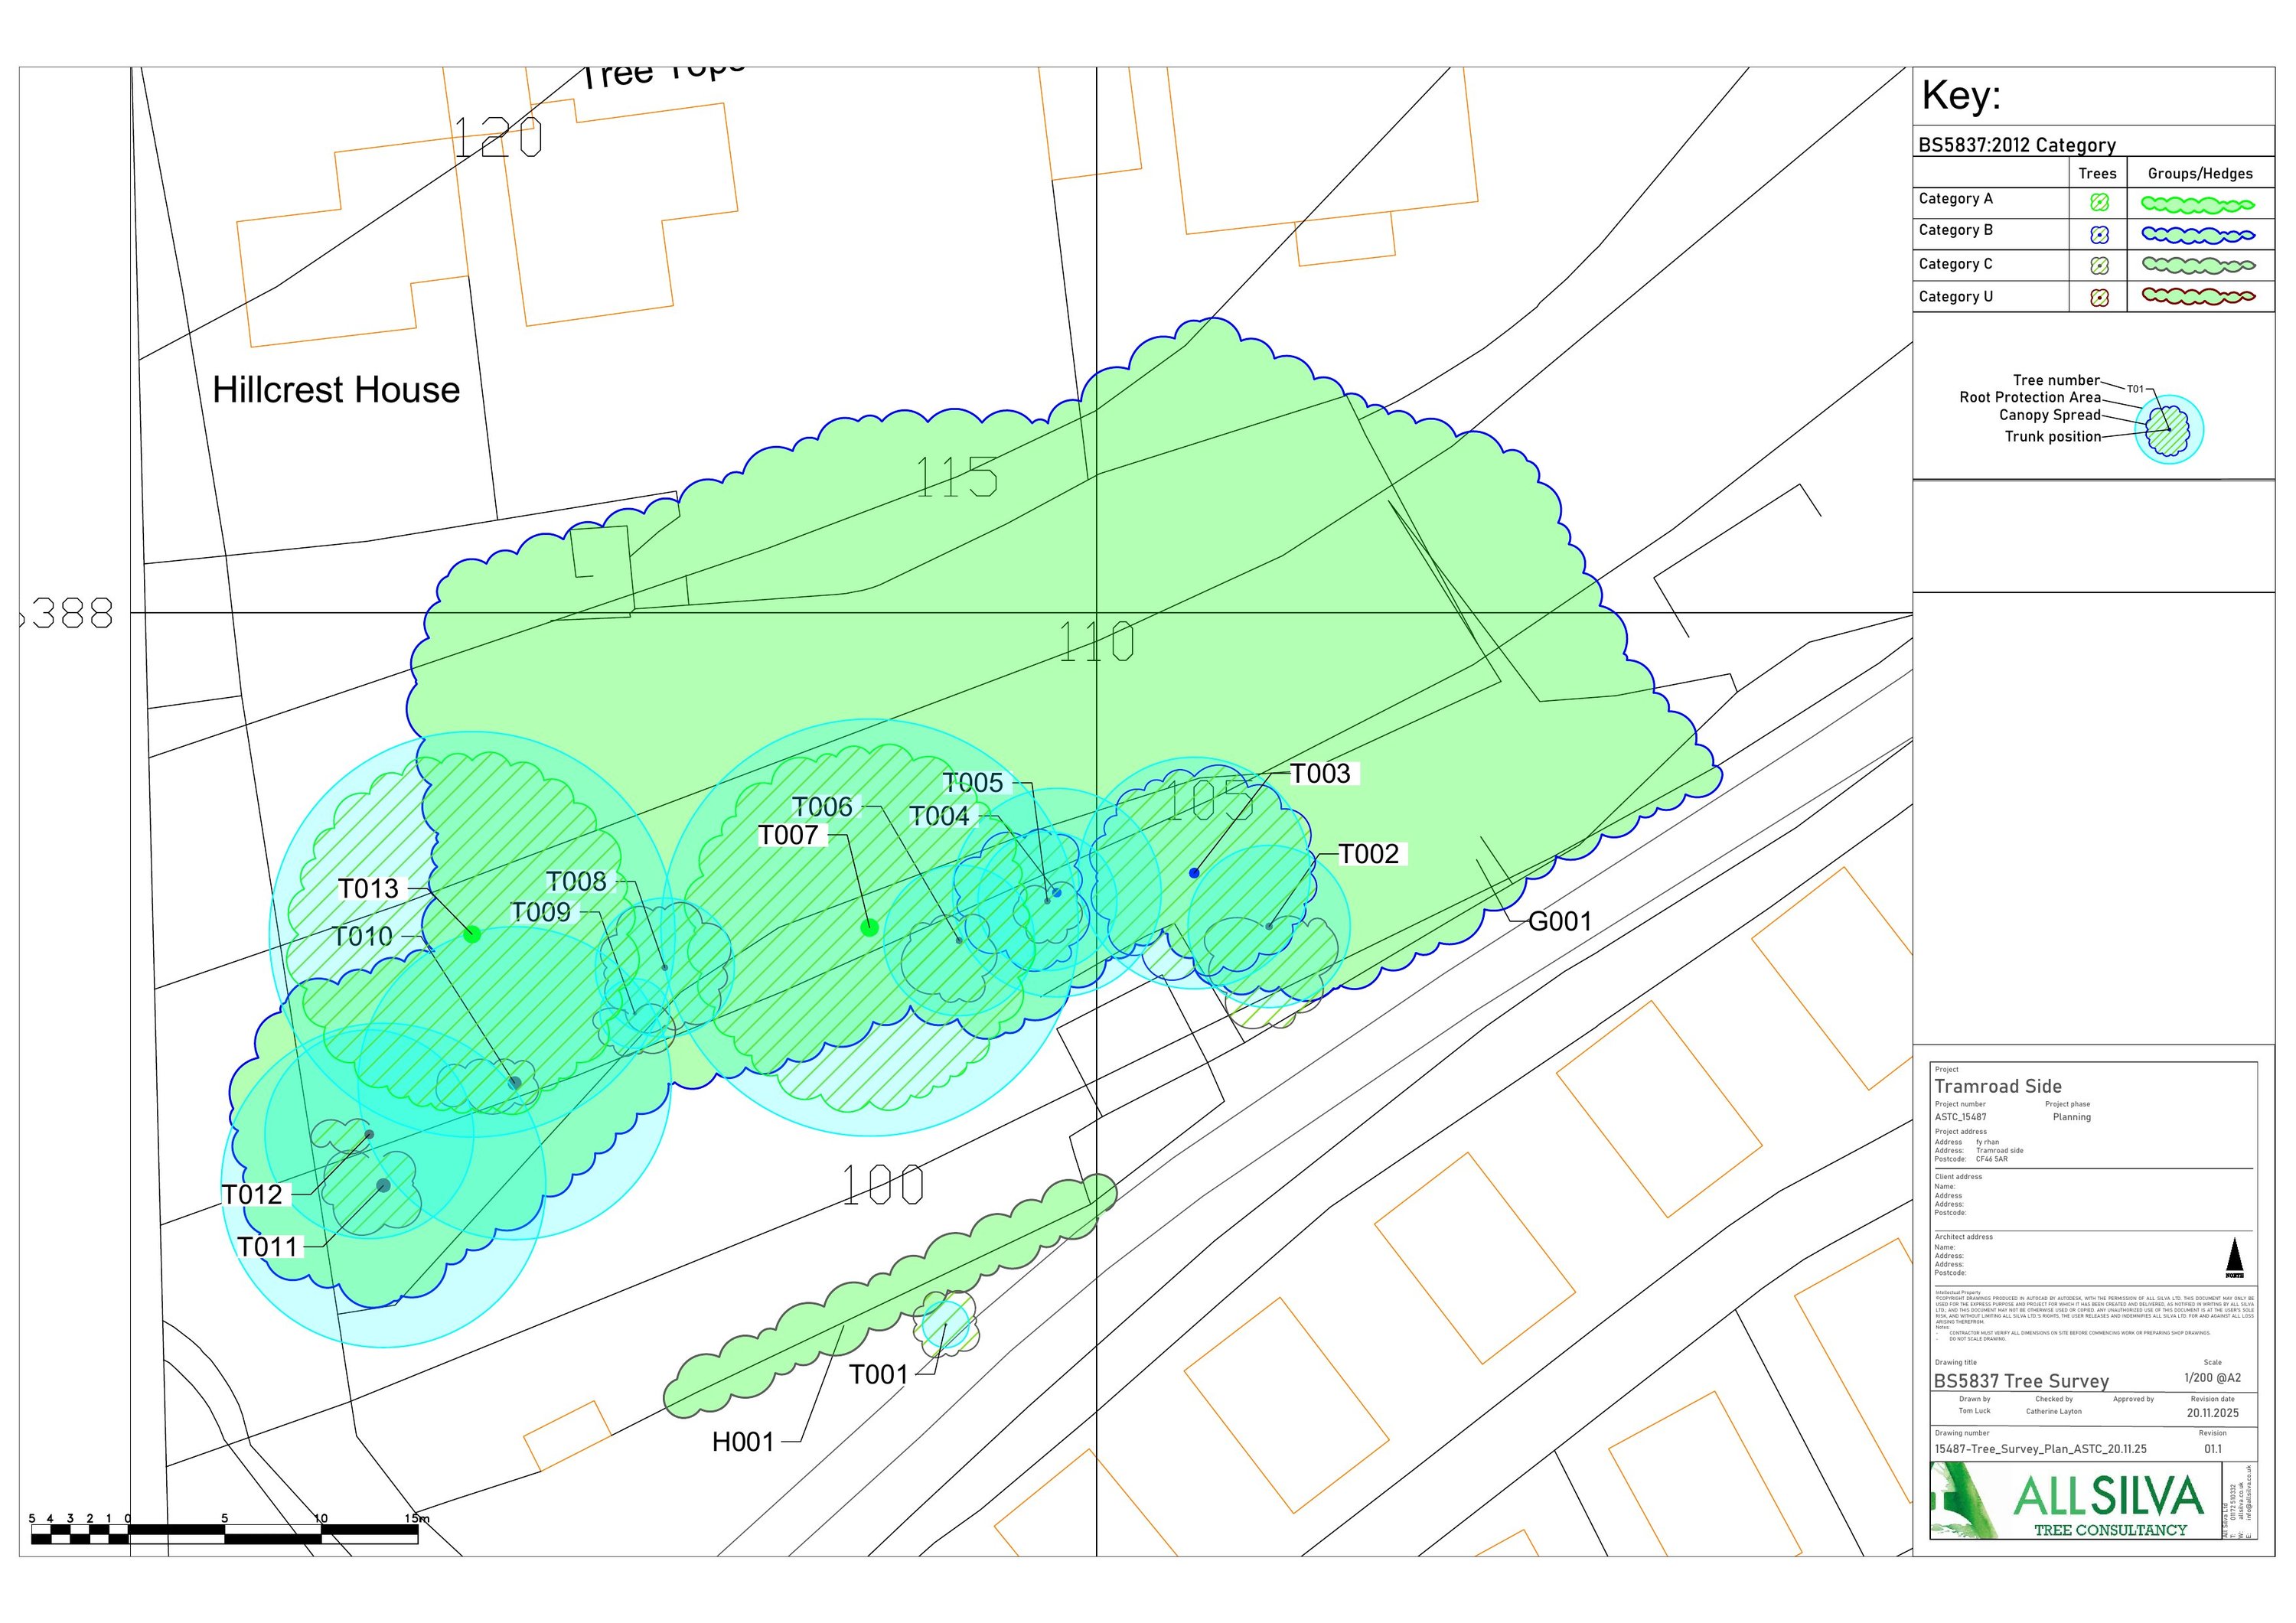Screen dimensions: 2296x1623
Task: Select the G001 group label
Action: pos(1559,921)
